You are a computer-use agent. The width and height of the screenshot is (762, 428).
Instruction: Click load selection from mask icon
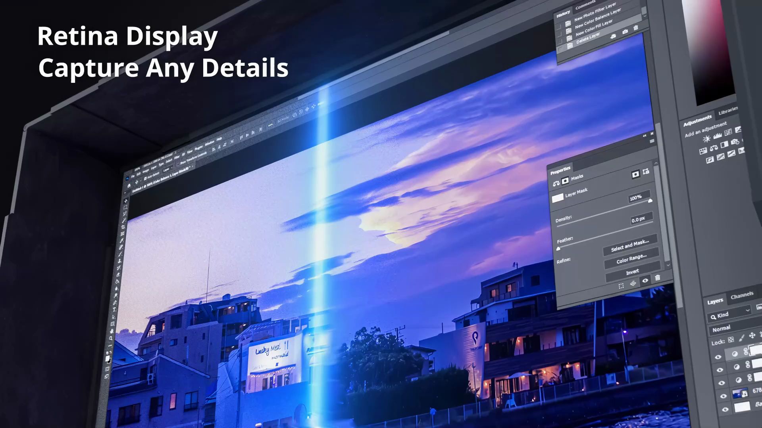click(621, 286)
